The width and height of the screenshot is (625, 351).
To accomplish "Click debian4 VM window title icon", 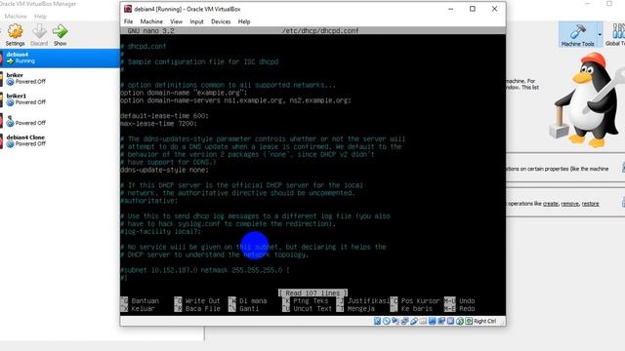I will [x=128, y=9].
